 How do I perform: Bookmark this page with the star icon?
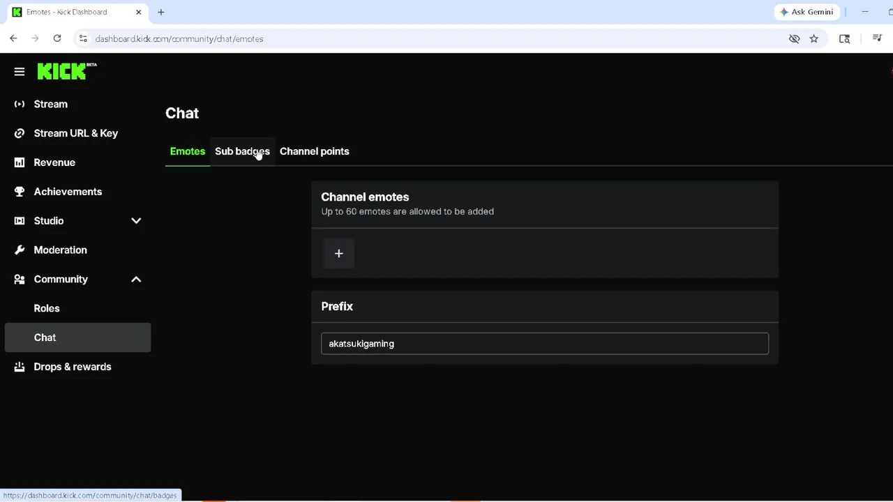[813, 38]
